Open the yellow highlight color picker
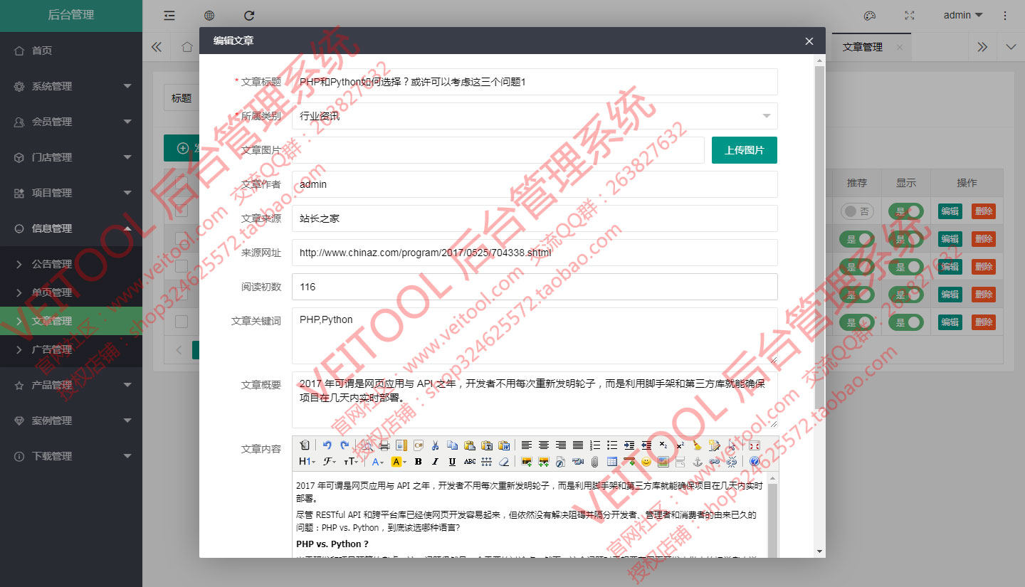1025x587 pixels. click(399, 462)
